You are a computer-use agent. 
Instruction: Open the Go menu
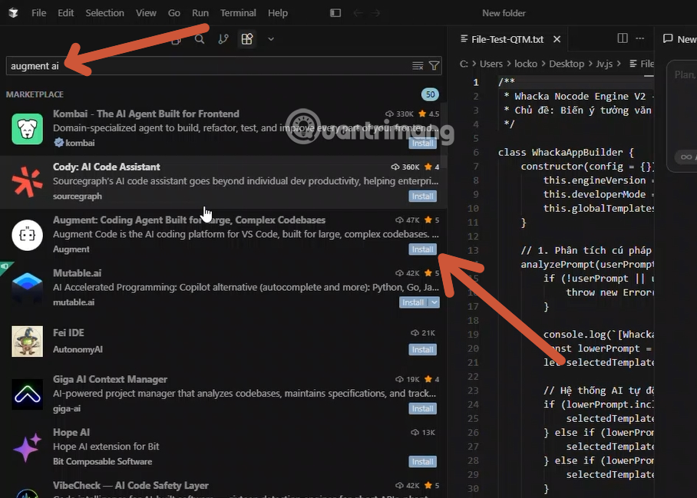click(x=173, y=13)
